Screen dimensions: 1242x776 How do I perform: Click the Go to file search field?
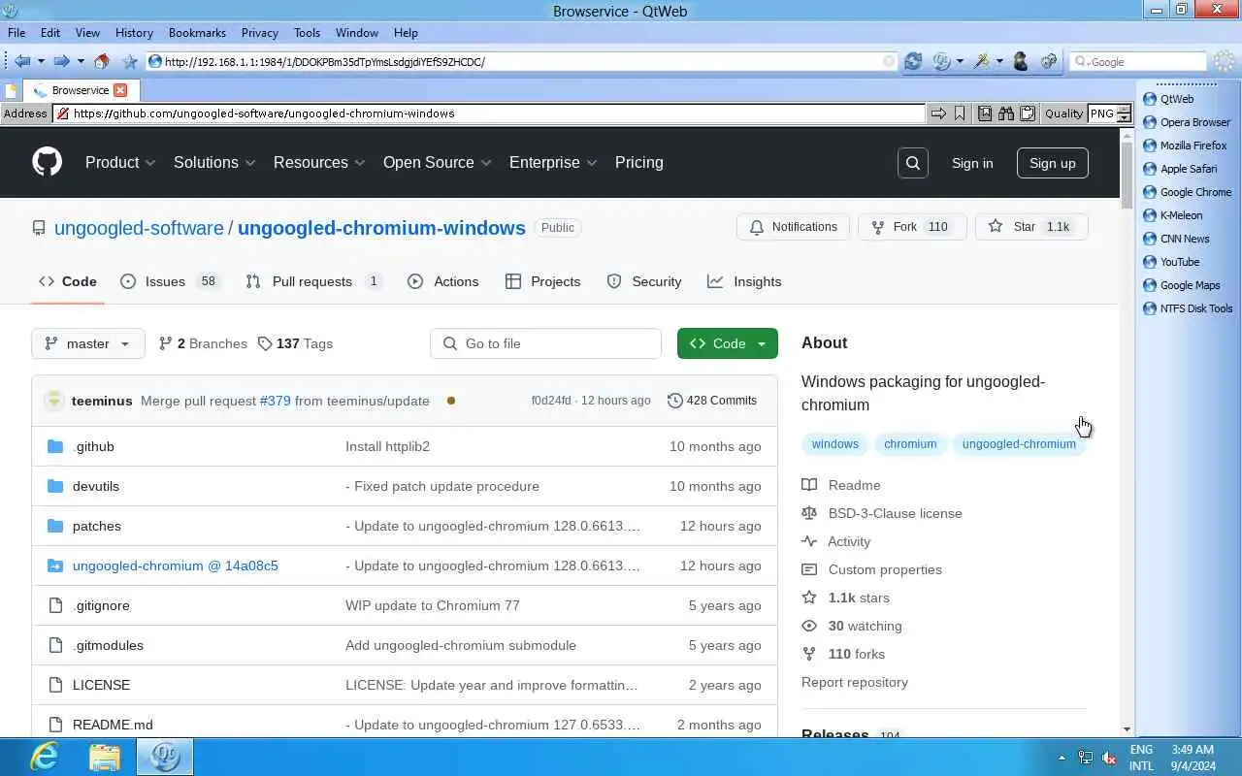tap(545, 343)
